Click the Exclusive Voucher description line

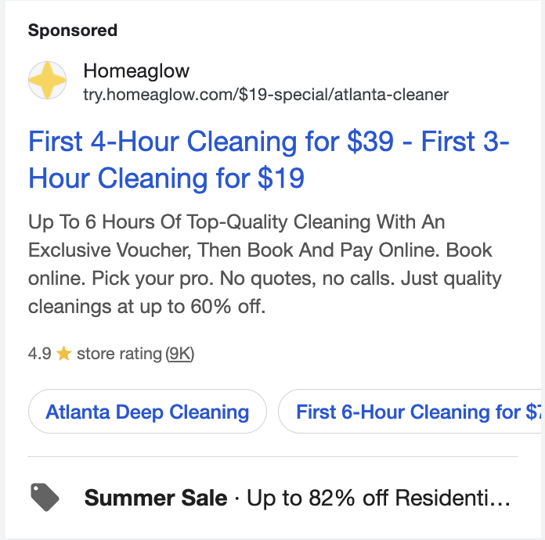[260, 250]
